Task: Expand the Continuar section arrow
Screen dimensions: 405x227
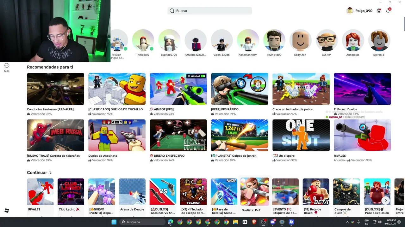Action: [50, 173]
